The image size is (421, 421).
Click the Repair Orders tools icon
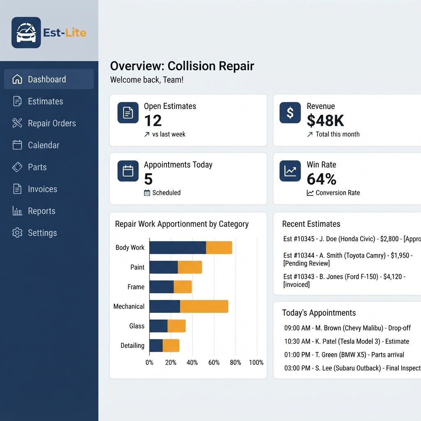(17, 123)
